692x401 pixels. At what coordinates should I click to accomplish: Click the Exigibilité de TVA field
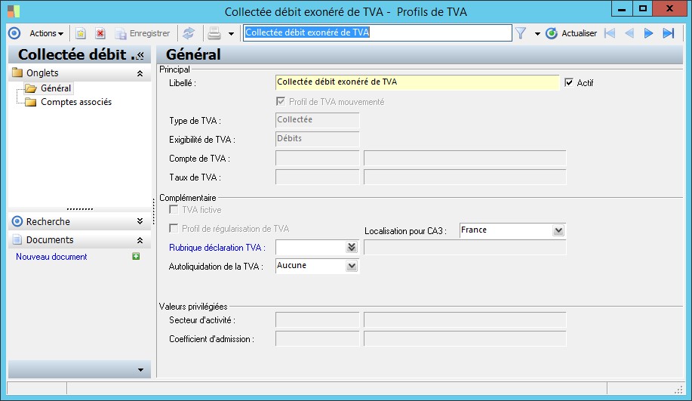point(317,139)
